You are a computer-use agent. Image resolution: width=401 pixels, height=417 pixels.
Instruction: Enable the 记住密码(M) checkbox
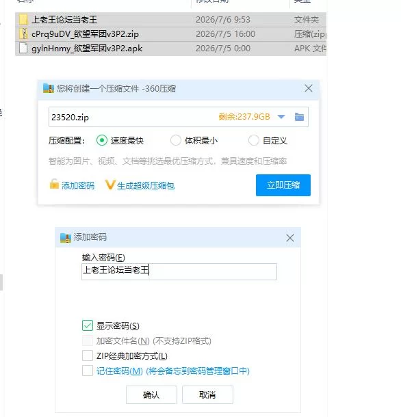(88, 371)
